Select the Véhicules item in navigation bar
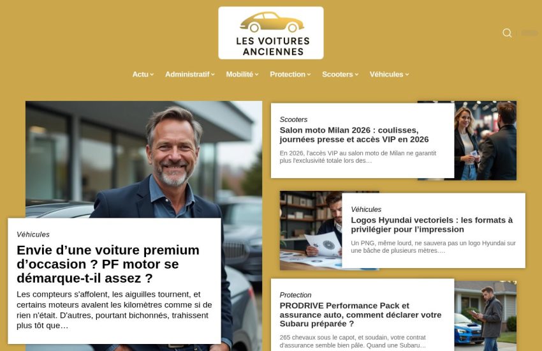The width and height of the screenshot is (542, 351). pyautogui.click(x=386, y=75)
